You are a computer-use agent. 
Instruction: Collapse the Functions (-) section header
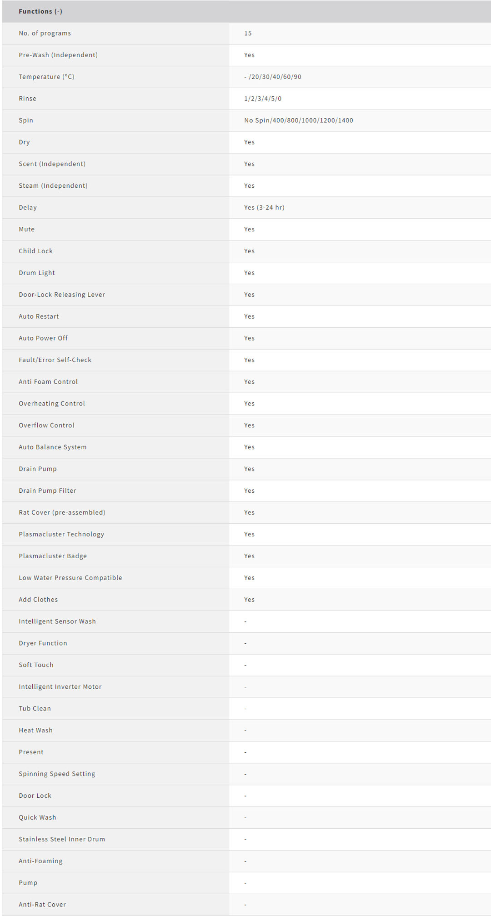40,11
